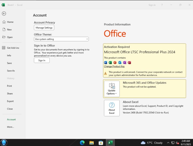Click the Access product icon

coord(129,63)
